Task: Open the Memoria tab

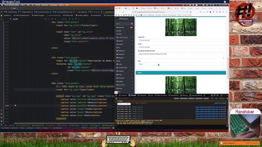Action: [x=184, y=95]
